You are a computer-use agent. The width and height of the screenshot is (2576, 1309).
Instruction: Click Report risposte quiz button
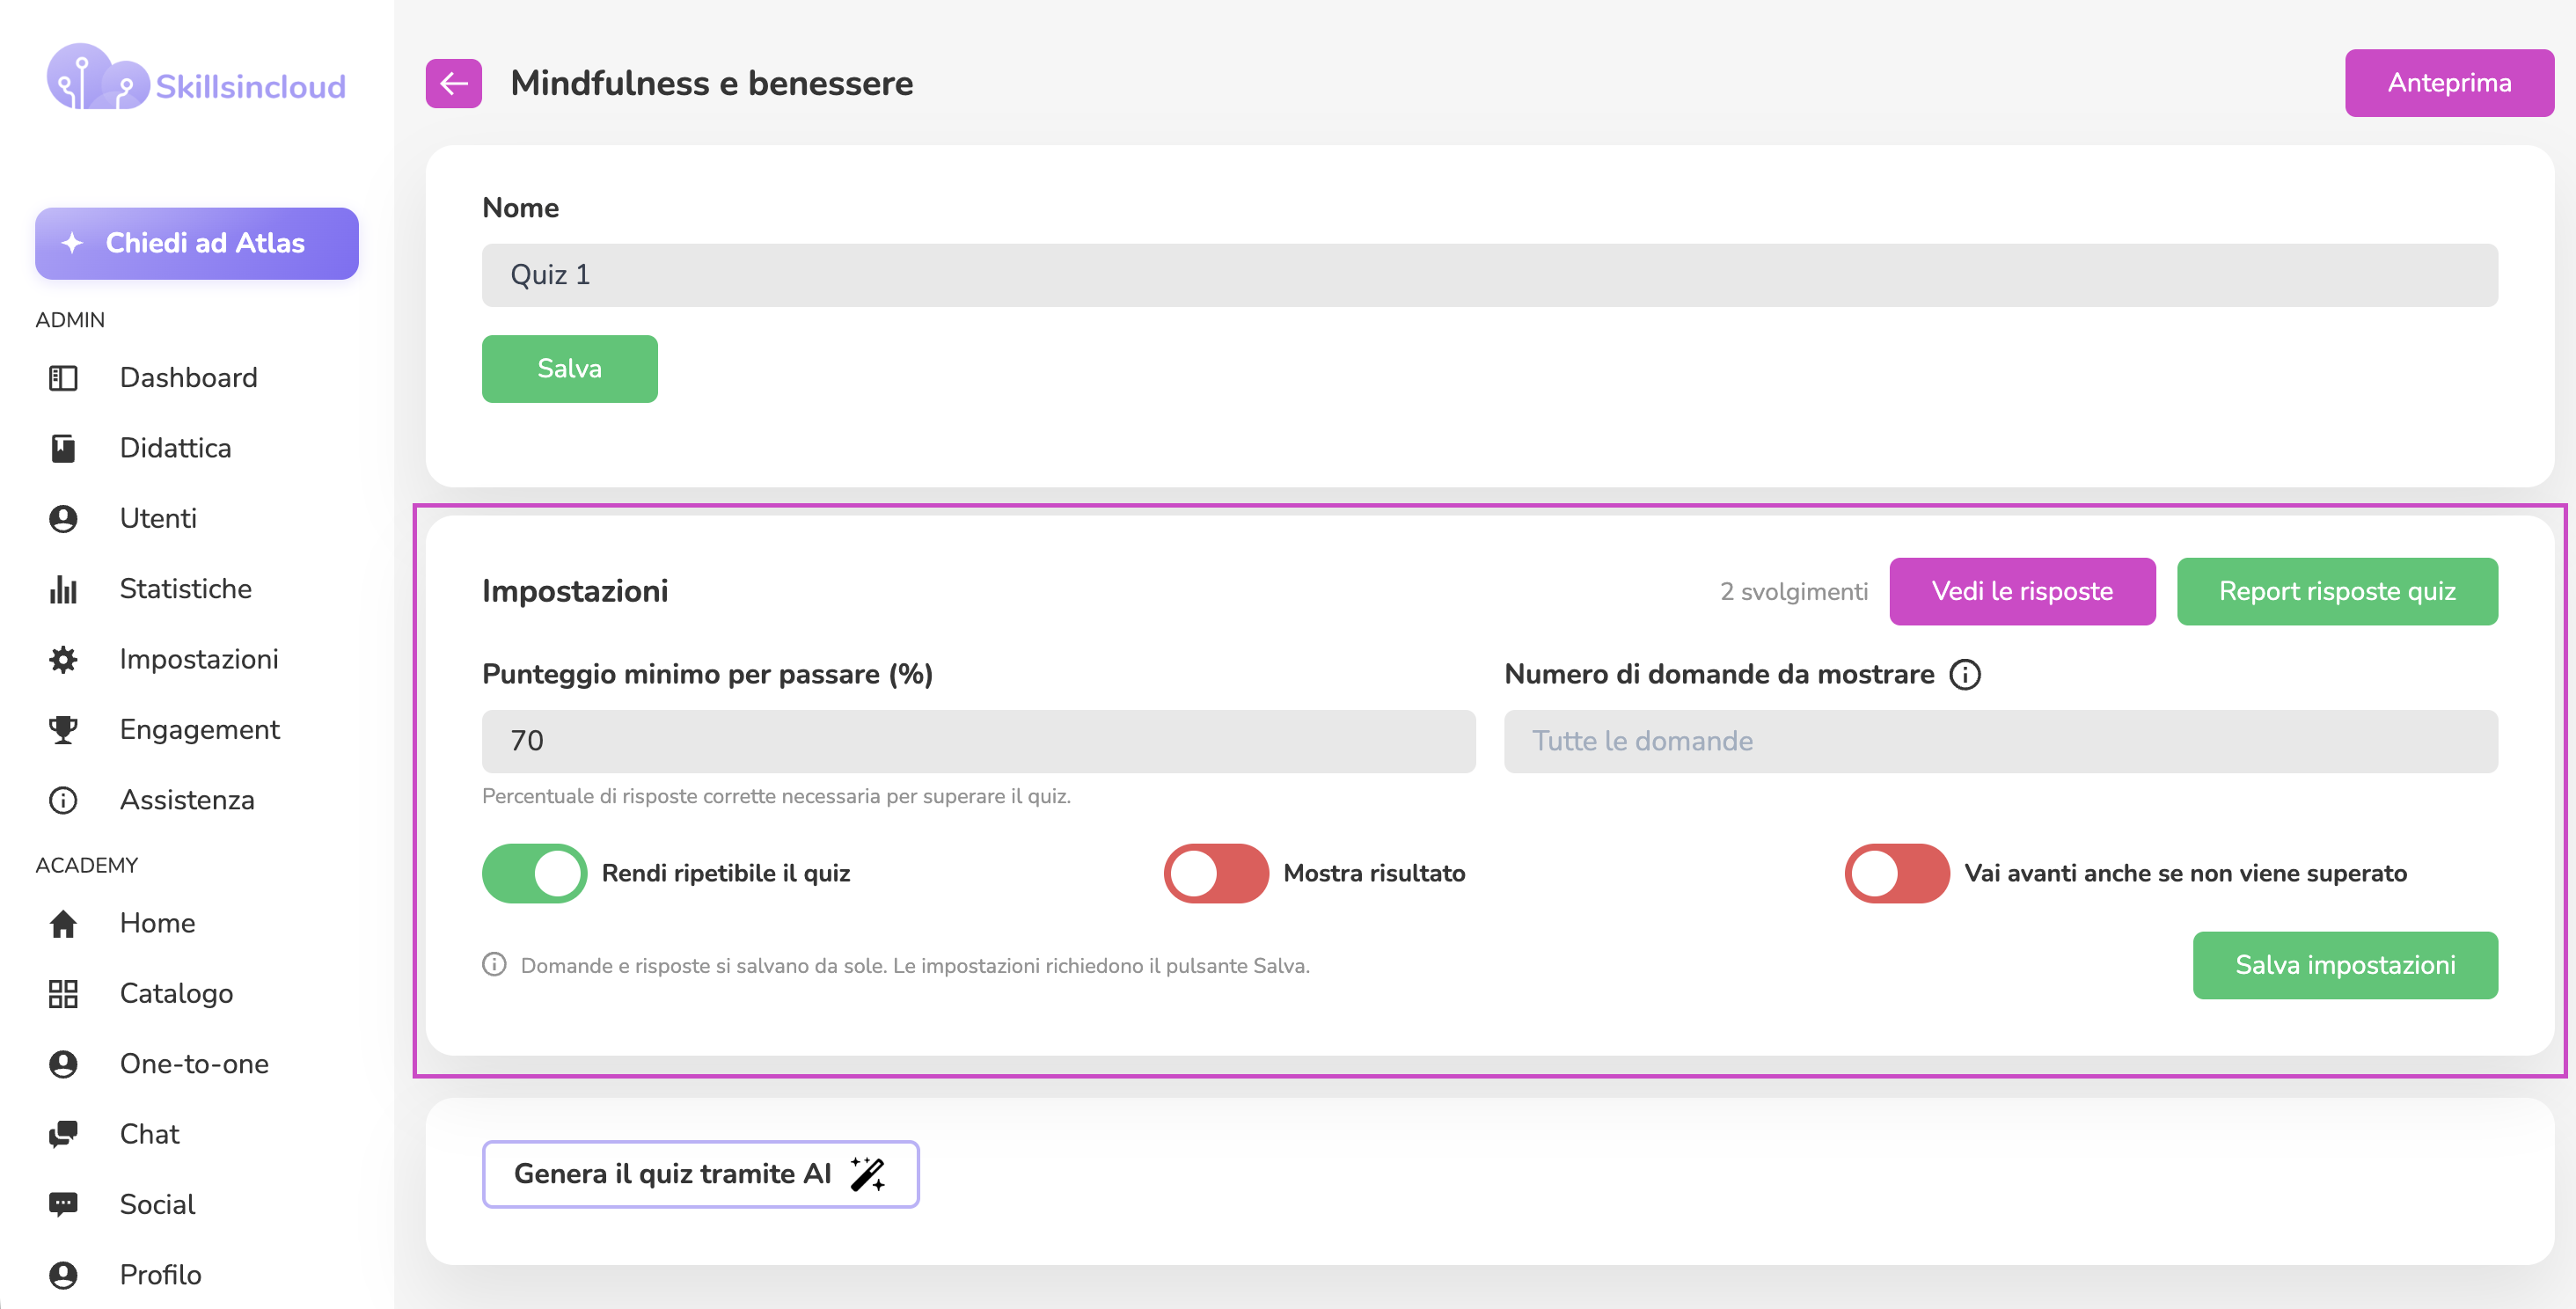point(2337,592)
